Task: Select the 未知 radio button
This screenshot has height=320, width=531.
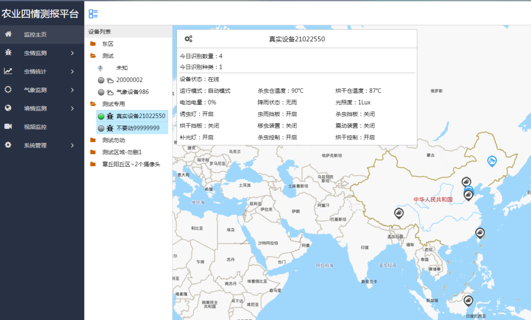Action: click(x=100, y=67)
